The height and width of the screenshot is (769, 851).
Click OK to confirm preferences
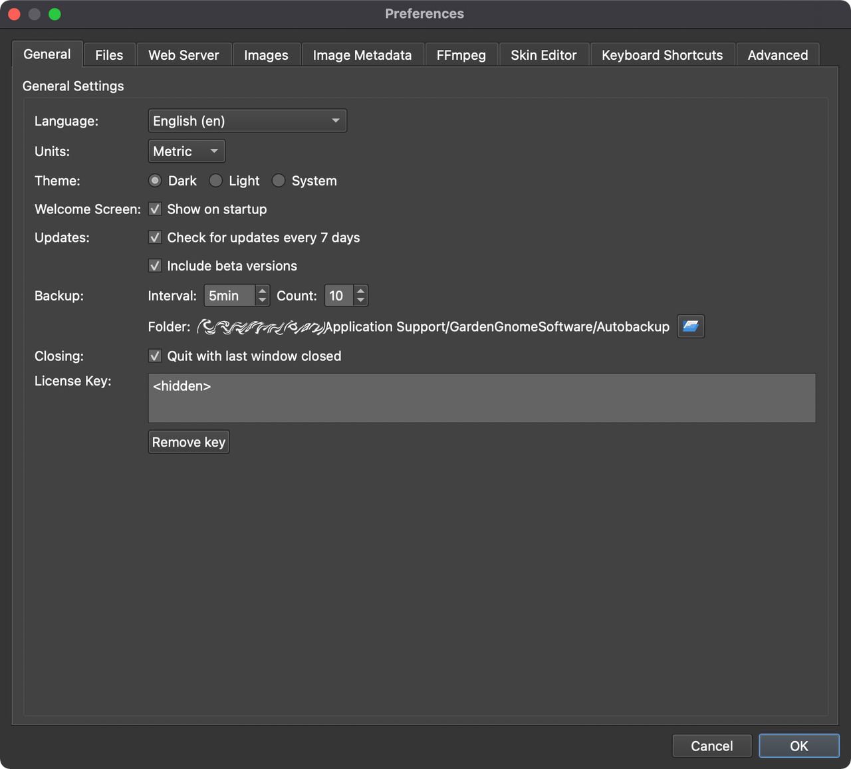(x=798, y=746)
